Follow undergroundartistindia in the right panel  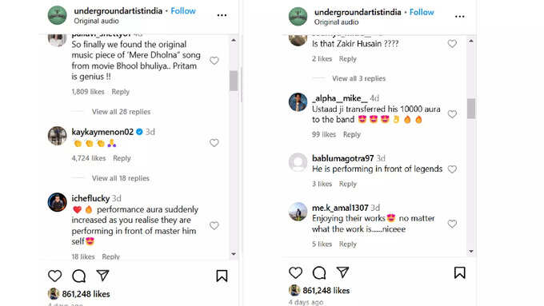pos(422,12)
